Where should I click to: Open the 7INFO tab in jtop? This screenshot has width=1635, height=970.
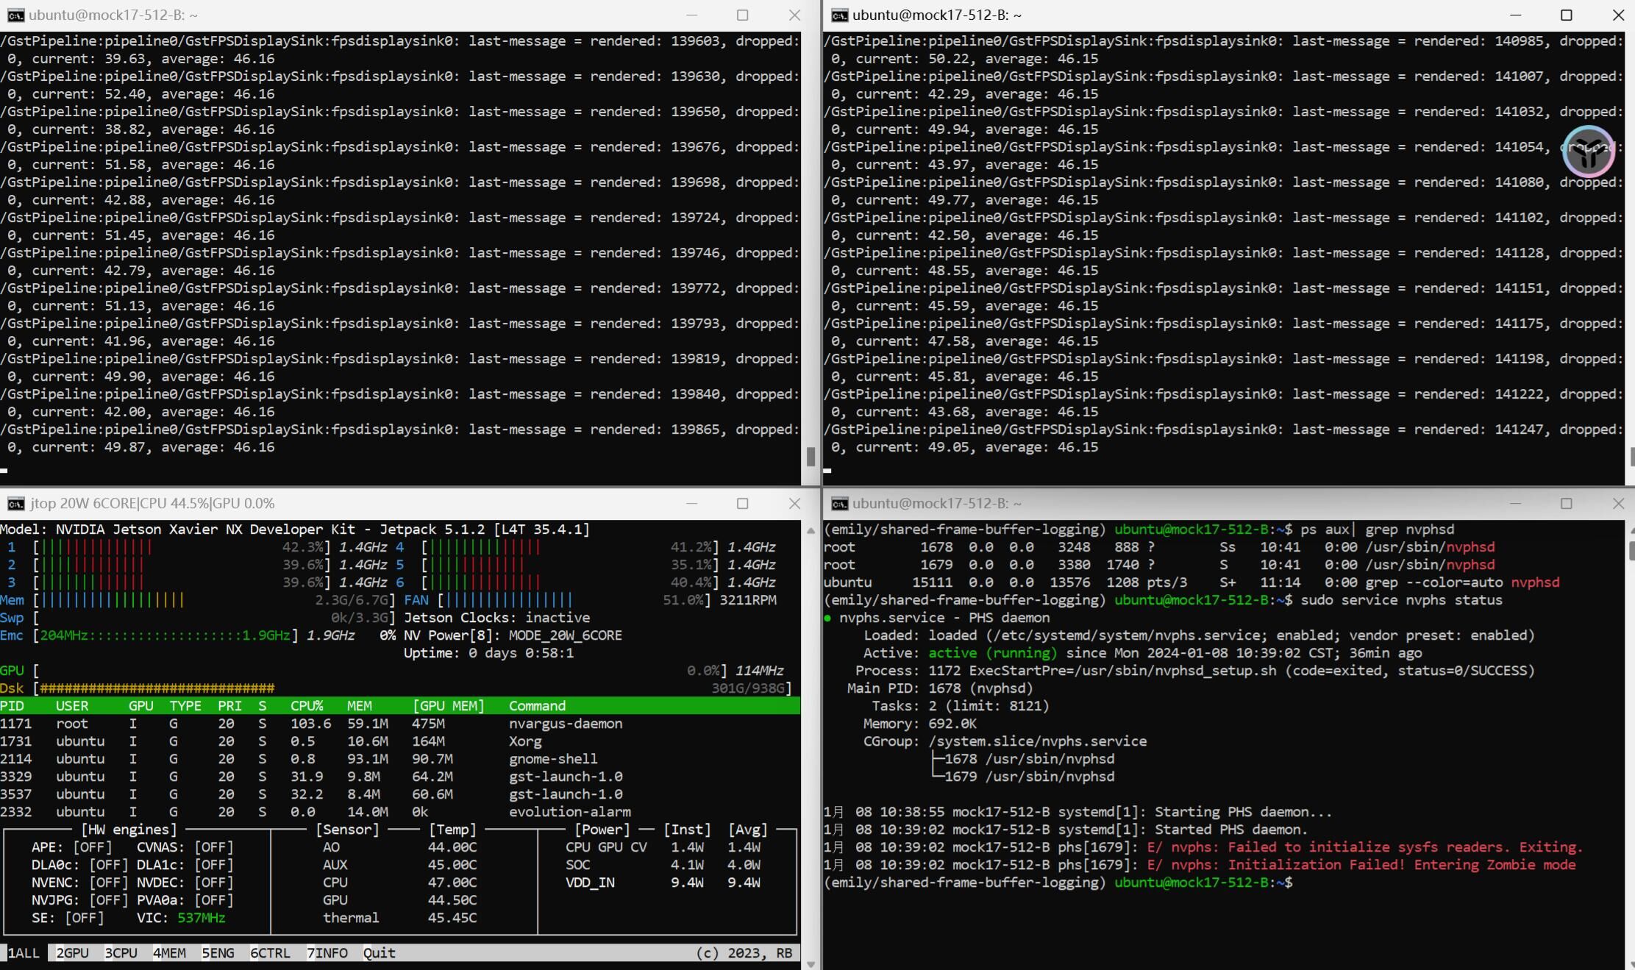click(327, 953)
